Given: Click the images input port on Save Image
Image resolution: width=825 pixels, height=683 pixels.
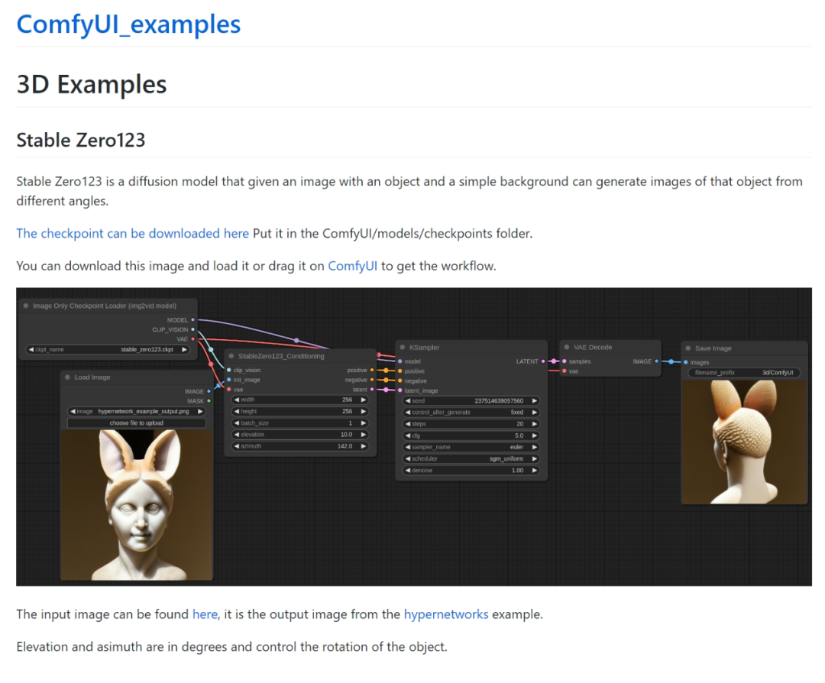Looking at the screenshot, I should (685, 363).
